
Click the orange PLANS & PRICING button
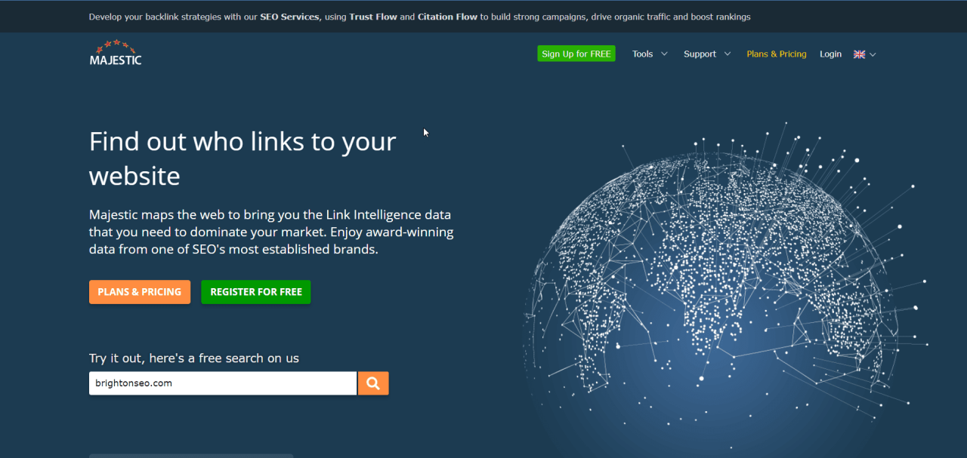(x=140, y=292)
